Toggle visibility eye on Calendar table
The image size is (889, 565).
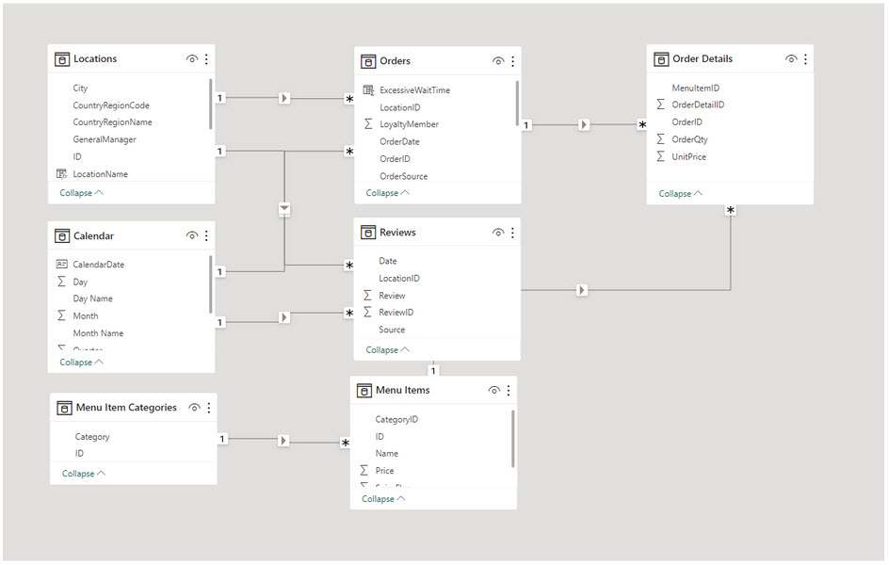[192, 235]
